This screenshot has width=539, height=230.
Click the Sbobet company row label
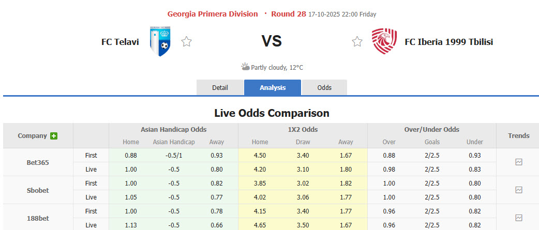38,190
